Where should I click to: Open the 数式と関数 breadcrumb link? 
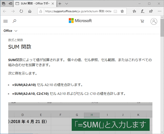(x=16, y=40)
